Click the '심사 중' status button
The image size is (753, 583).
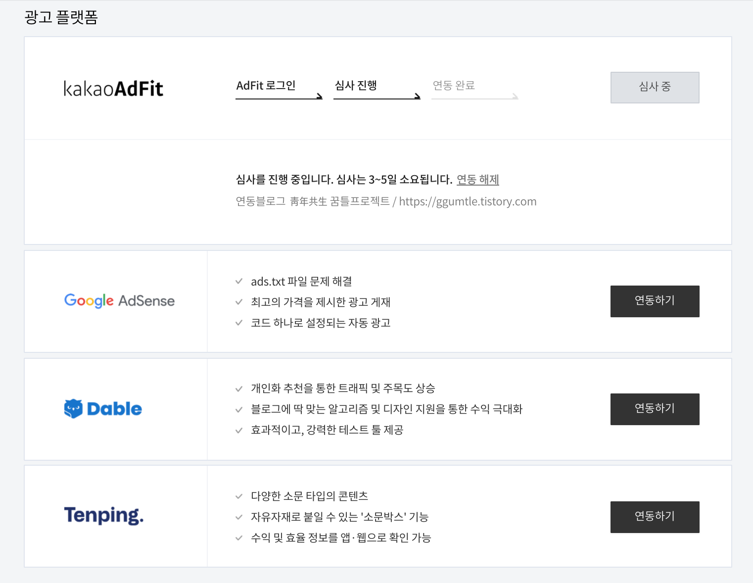[x=655, y=88]
